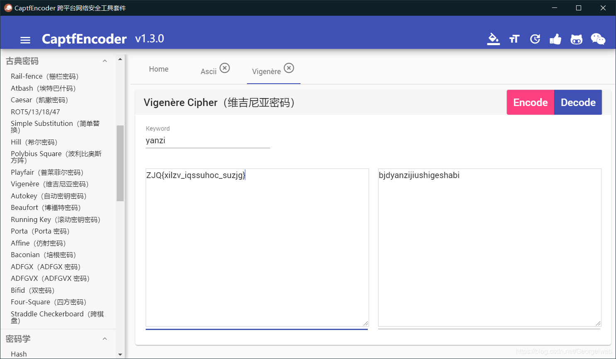
Task: Open Atbash cipher tool
Action: tap(43, 88)
